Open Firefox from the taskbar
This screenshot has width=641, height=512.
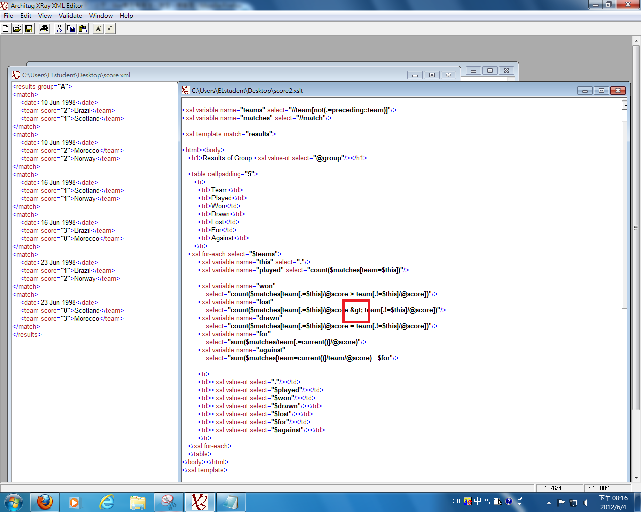(45, 502)
